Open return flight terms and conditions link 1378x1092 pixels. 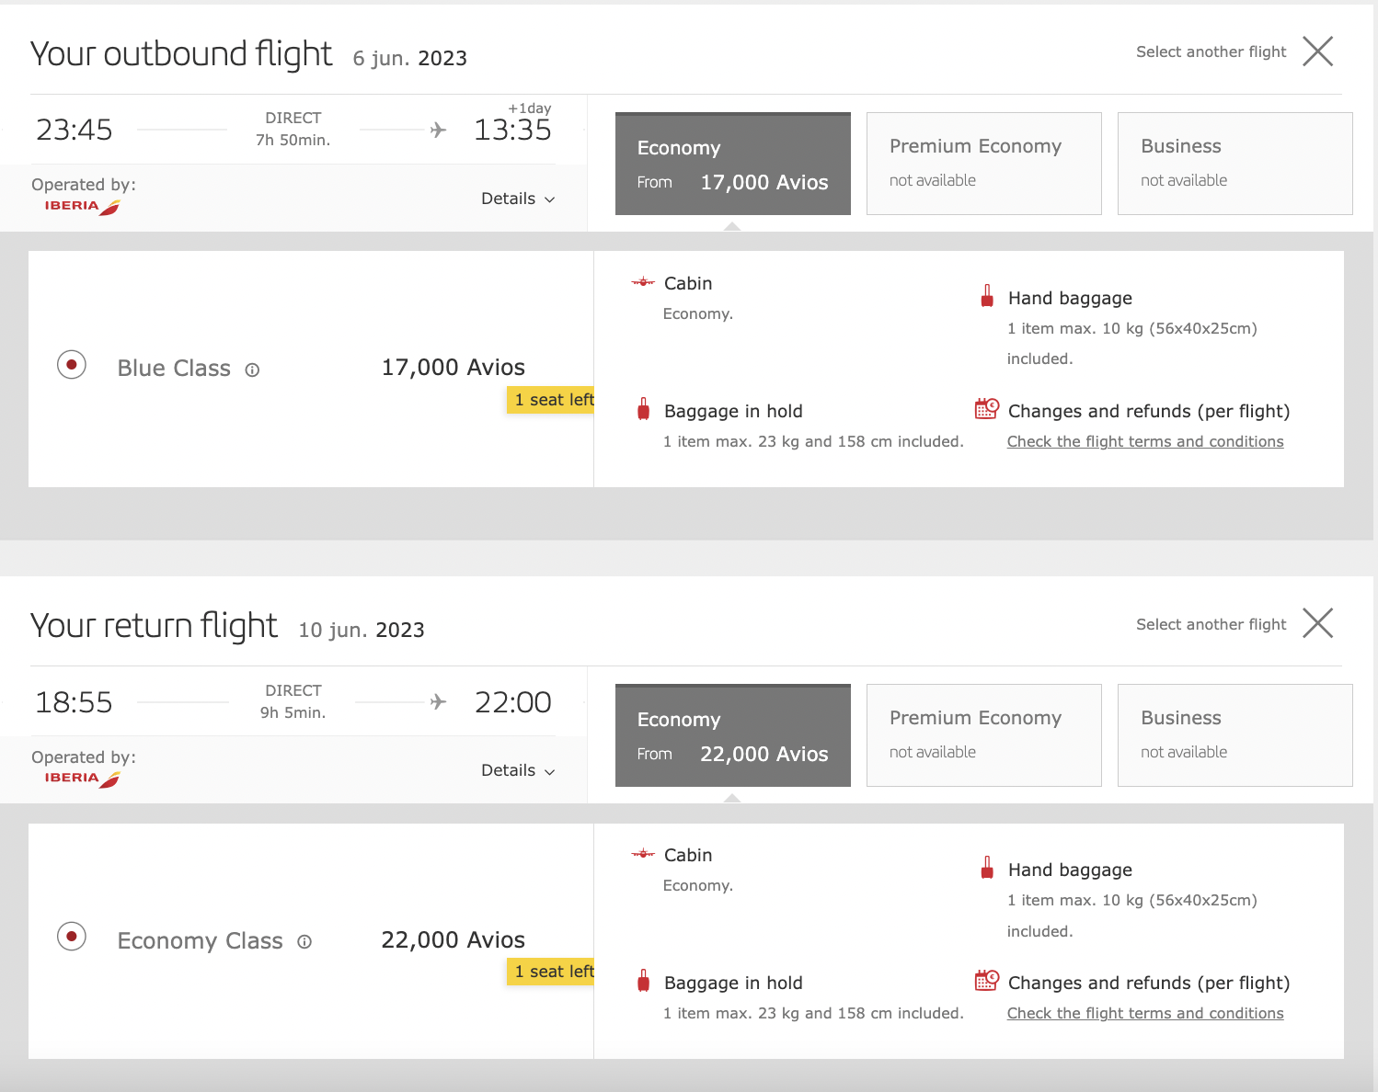pos(1144,1014)
